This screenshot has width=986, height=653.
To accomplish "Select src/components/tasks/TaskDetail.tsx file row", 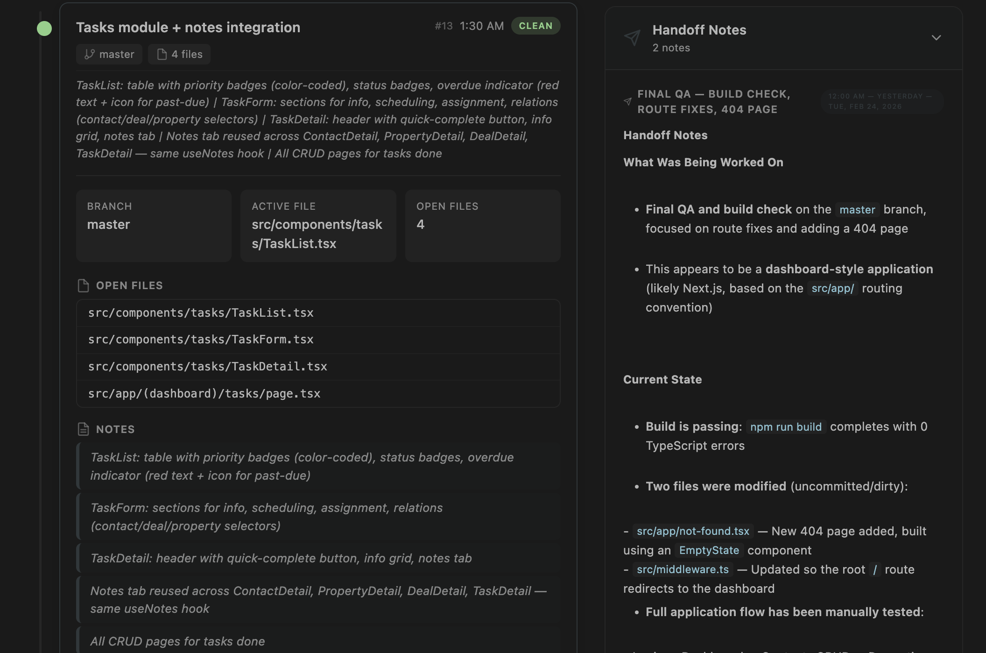I will click(x=208, y=367).
